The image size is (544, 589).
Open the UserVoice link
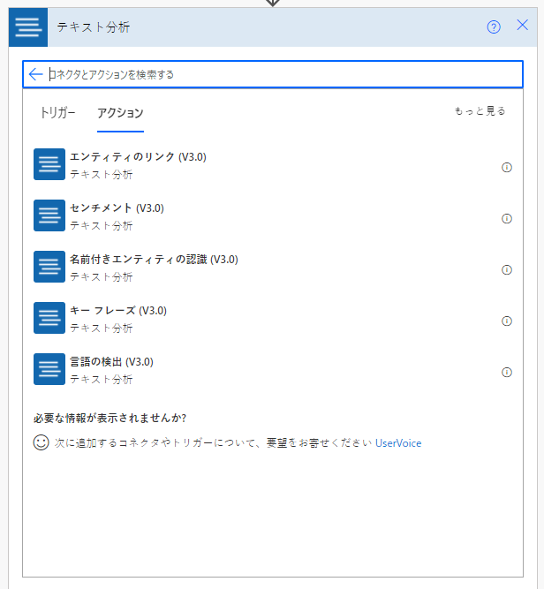click(398, 443)
